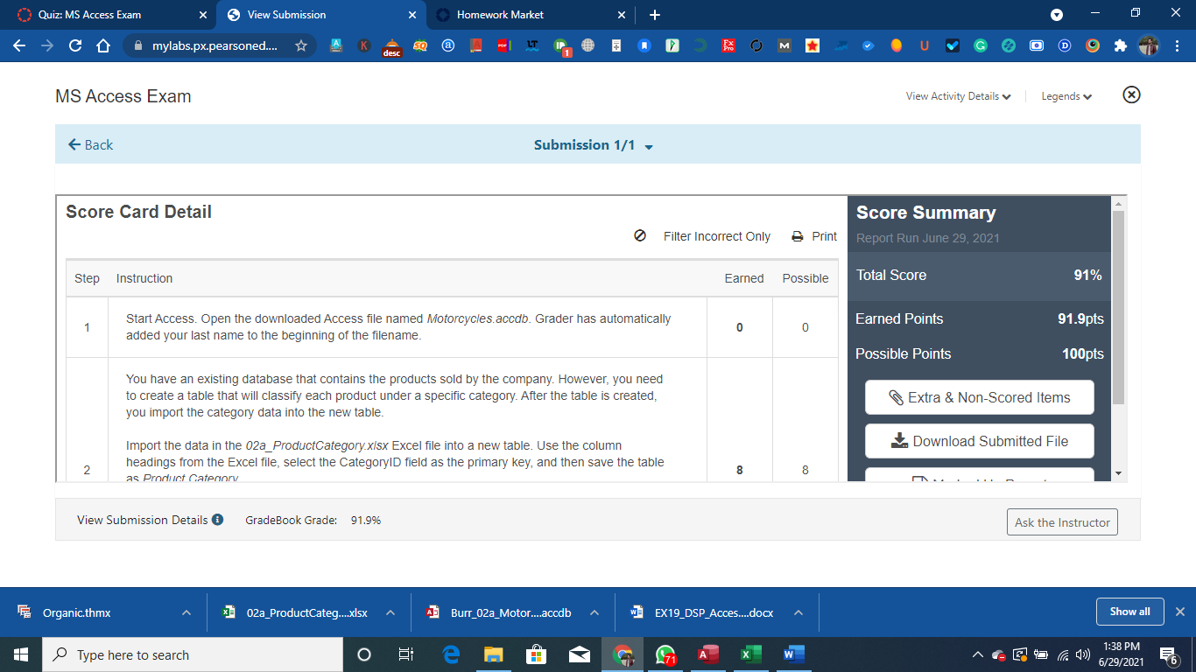1196x672 pixels.
Task: Switch to the Homework Market tab
Action: 531,15
